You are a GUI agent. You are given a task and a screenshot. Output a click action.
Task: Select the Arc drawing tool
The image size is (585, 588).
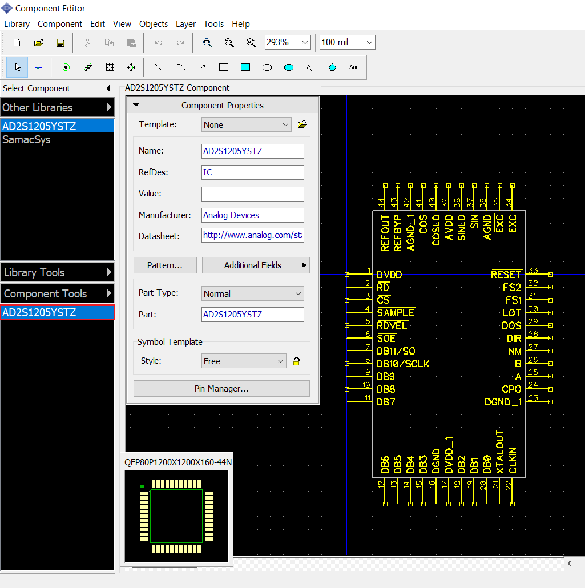[180, 67]
